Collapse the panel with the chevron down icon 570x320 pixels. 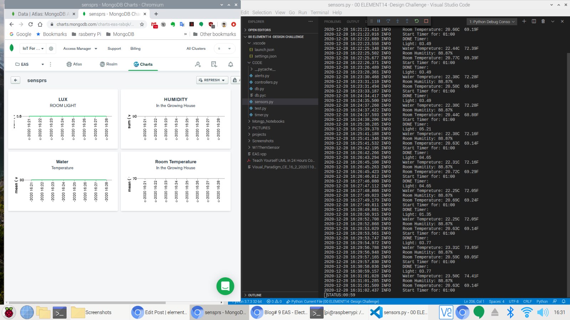pos(553,21)
